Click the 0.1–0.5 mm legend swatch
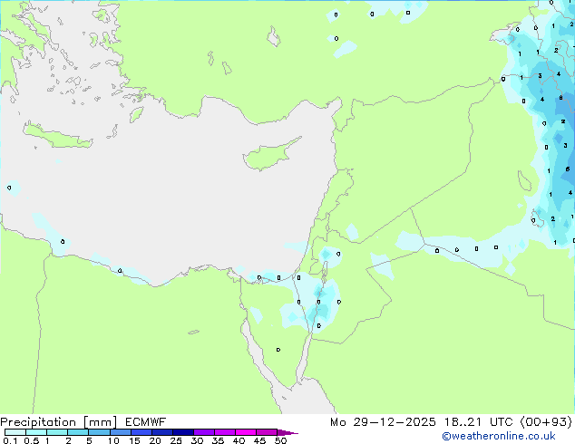The width and height of the screenshot is (575, 444). (15, 432)
